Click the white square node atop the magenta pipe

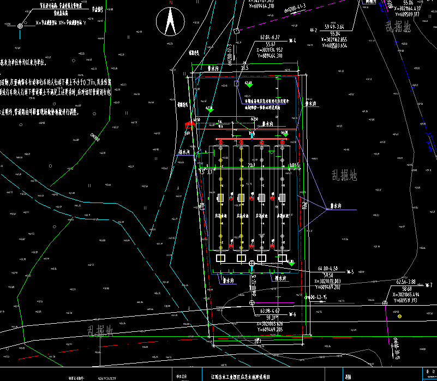point(236,31)
